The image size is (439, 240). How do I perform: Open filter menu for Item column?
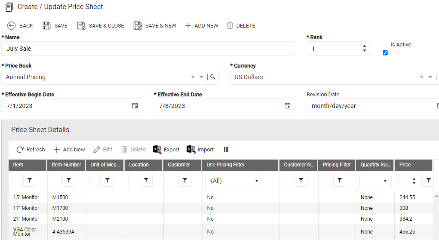[30, 180]
